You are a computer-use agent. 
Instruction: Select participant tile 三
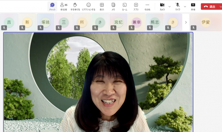click(64, 22)
